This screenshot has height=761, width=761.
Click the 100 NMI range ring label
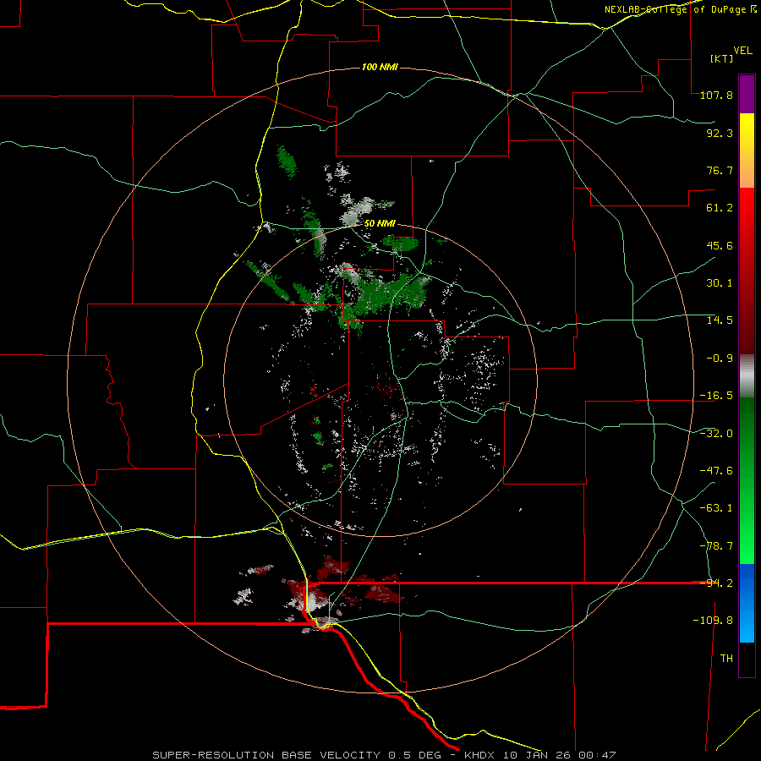pos(380,67)
